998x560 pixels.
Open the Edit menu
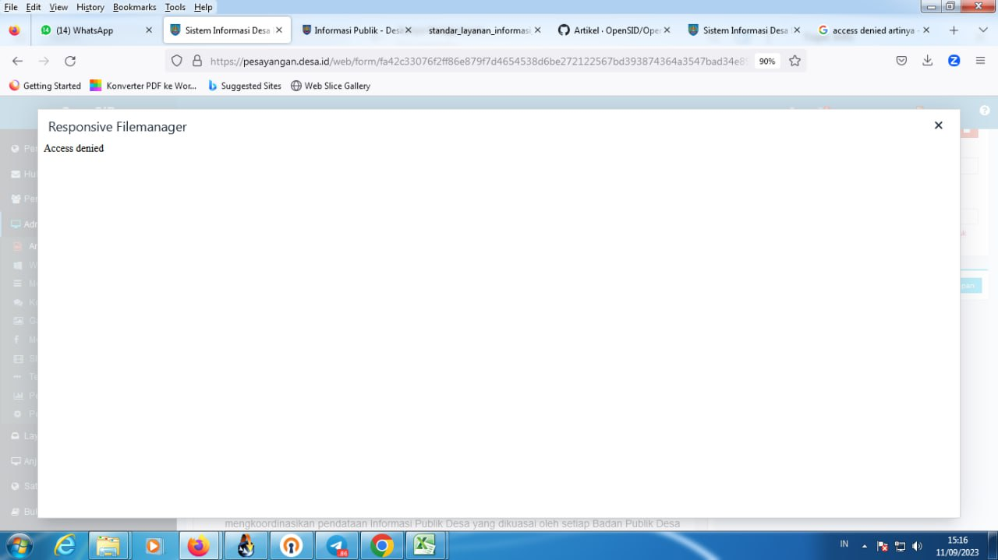click(x=34, y=7)
